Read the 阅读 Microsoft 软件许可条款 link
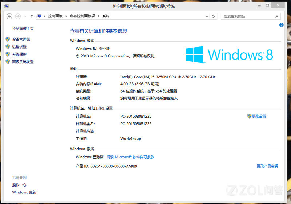The width and height of the screenshot is (291, 204). (130, 157)
